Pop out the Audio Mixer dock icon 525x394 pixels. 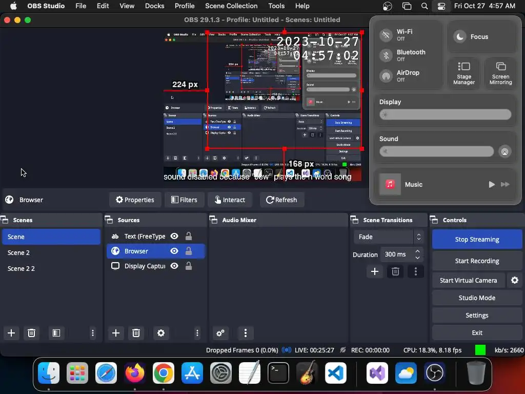point(213,220)
